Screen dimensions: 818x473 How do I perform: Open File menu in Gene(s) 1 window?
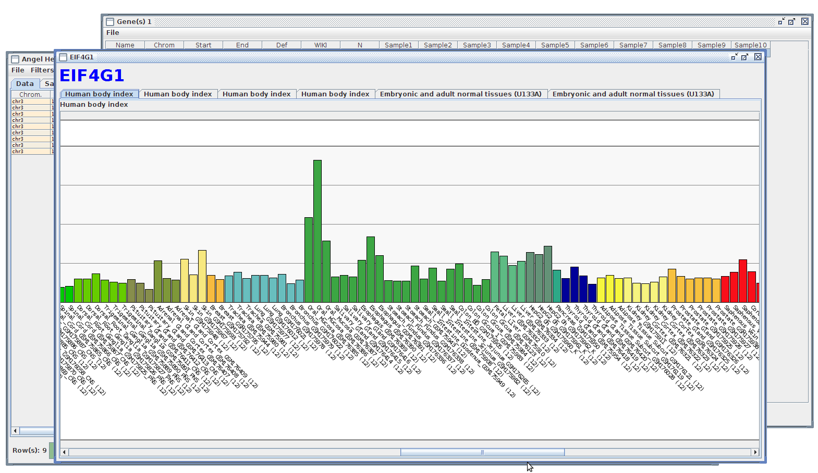tap(113, 33)
